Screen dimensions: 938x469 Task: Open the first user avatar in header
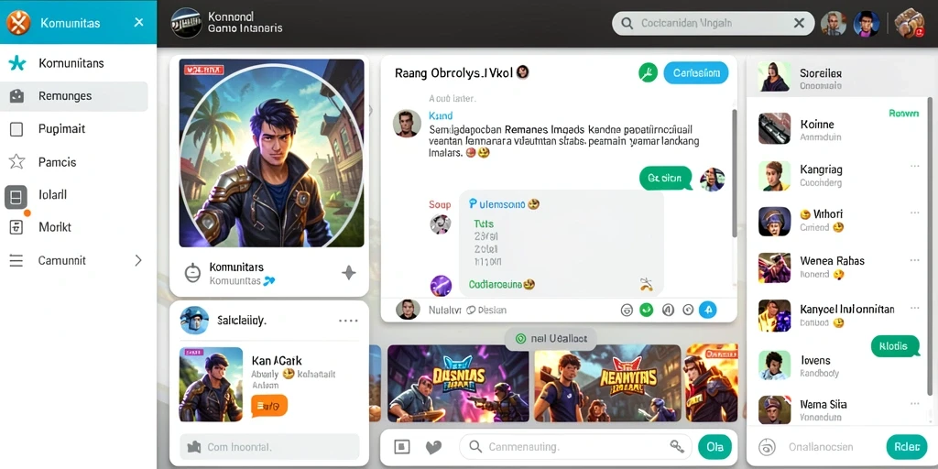(x=834, y=24)
